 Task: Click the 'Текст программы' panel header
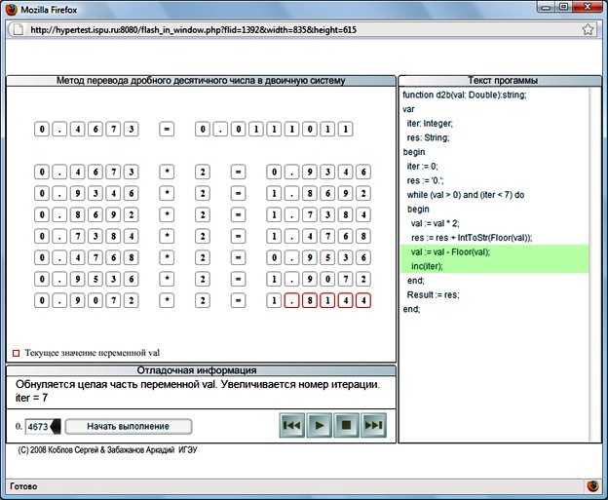493,80
